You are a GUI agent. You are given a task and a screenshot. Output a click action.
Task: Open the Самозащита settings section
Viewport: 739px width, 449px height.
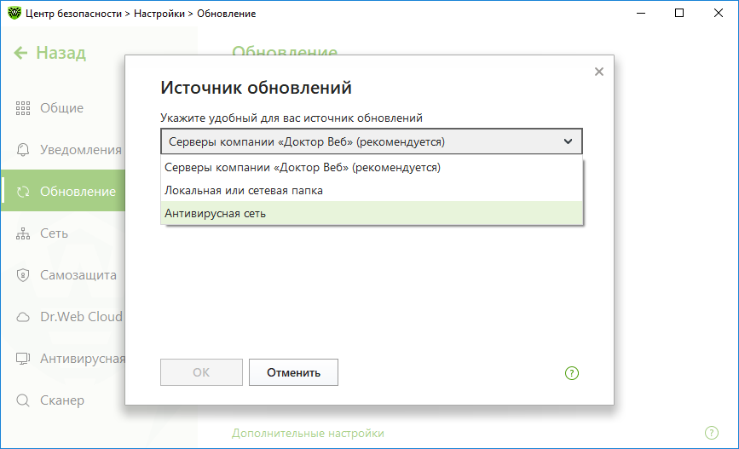click(78, 275)
